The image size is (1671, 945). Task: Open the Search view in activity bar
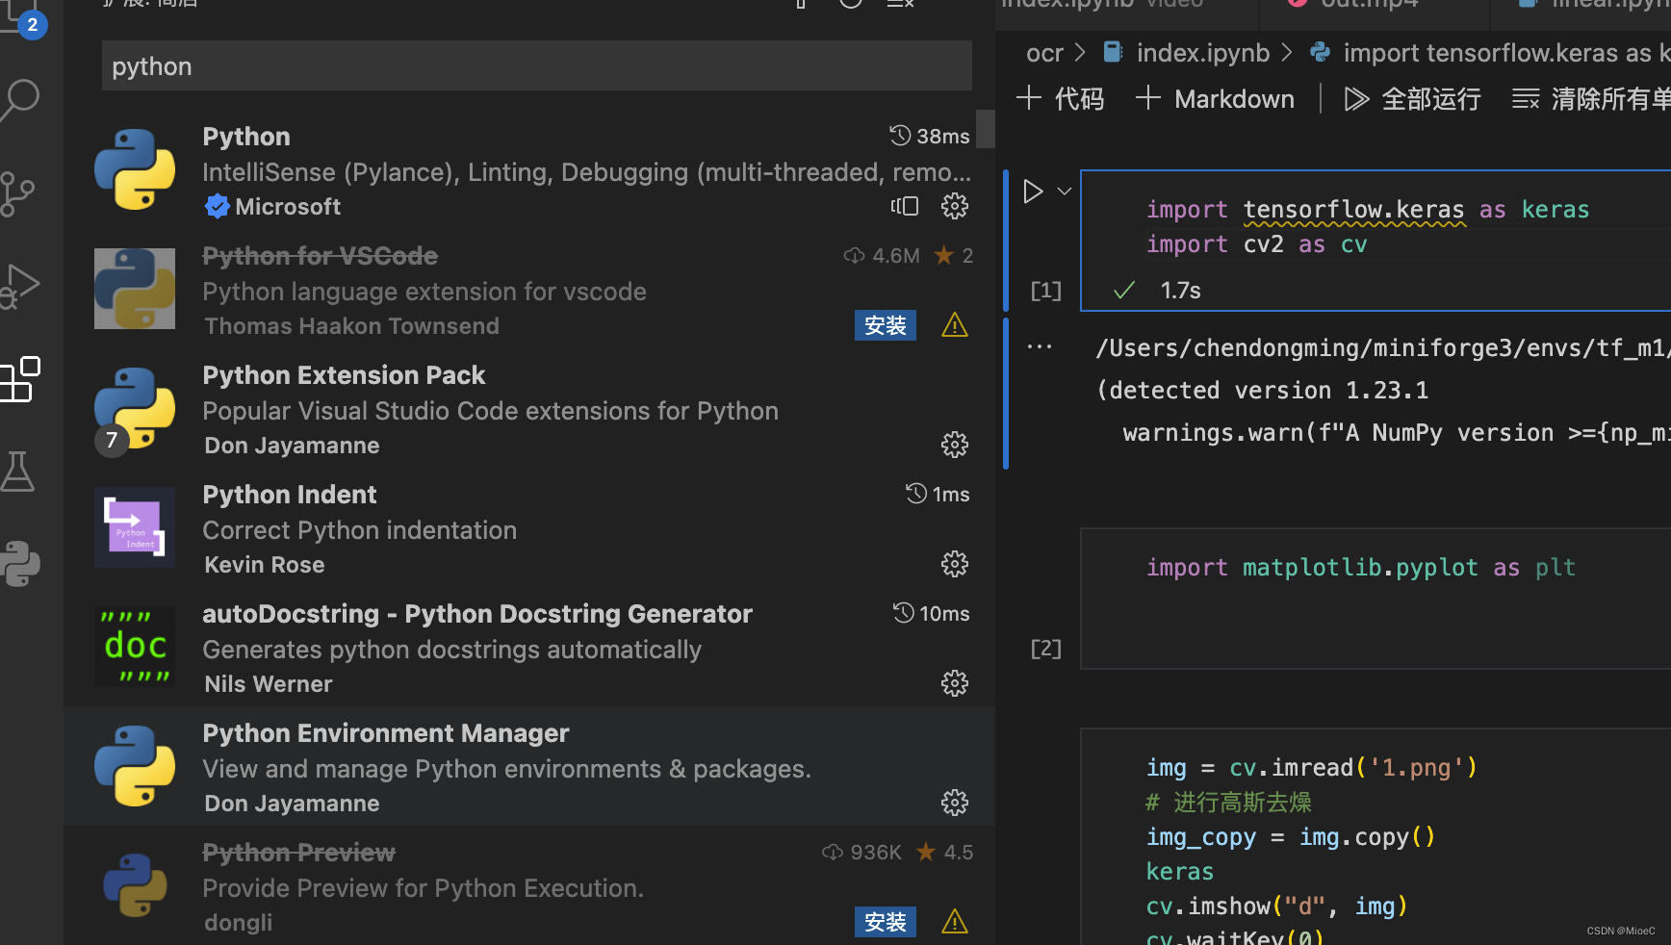point(20,99)
